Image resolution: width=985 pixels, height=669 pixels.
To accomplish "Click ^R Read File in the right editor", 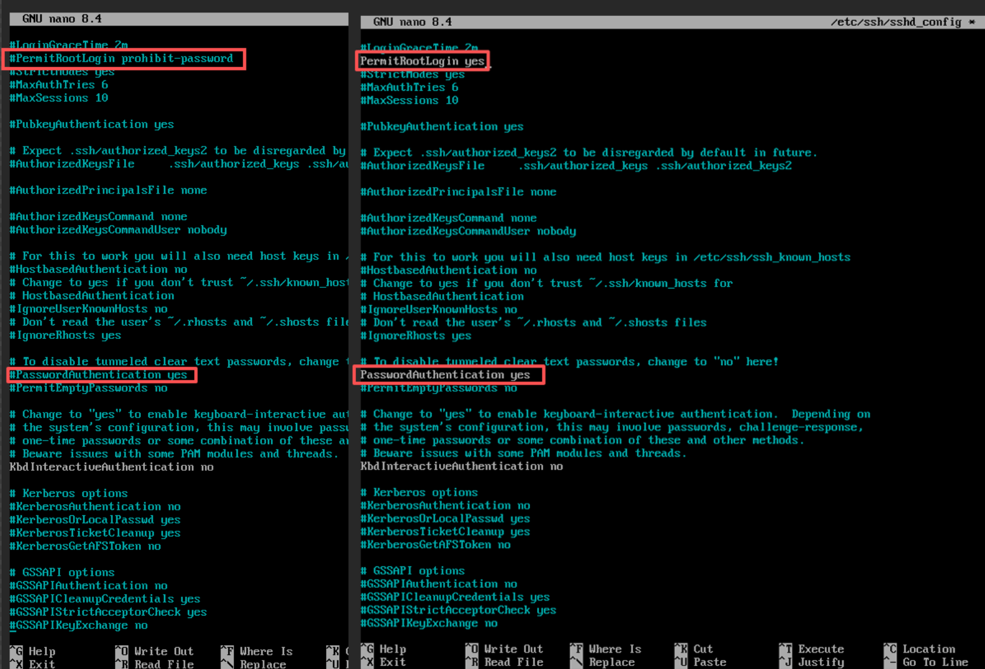I will [504, 662].
